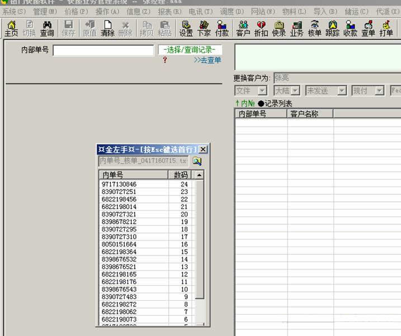Click the 删除 delete toolbar icon
The image size is (401, 336).
coord(125,29)
